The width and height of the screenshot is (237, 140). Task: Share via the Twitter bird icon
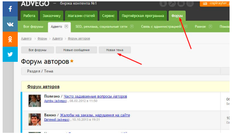[10, 54]
